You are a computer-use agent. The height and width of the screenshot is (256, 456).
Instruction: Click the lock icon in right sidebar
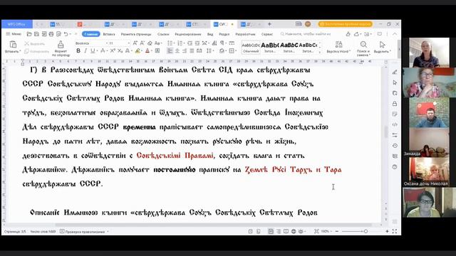click(395, 104)
